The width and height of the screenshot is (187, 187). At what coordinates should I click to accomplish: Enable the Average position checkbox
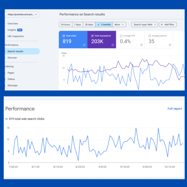point(150,36)
